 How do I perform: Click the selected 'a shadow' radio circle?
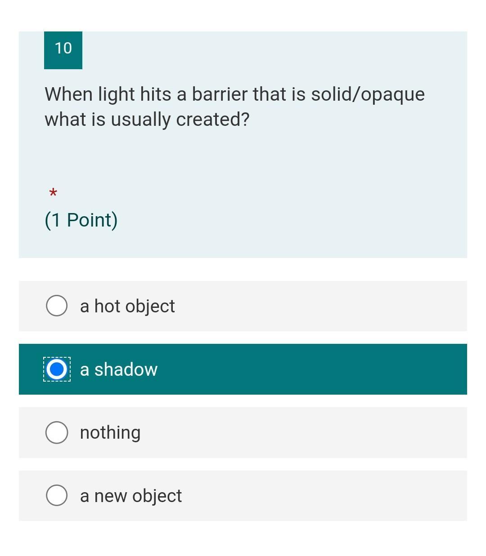(57, 369)
